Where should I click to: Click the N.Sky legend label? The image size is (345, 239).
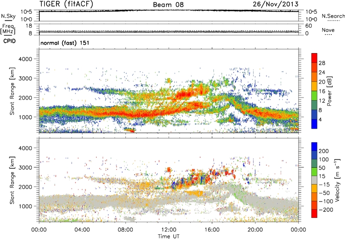click(x=8, y=16)
